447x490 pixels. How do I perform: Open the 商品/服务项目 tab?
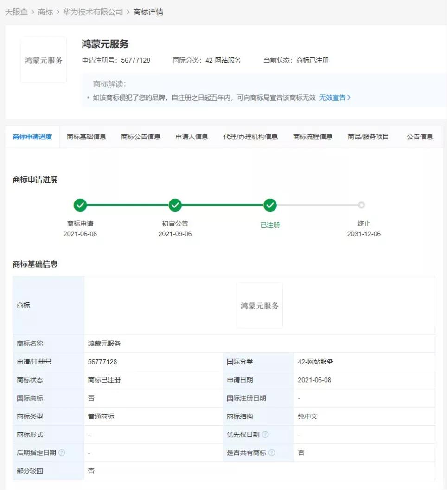(368, 137)
